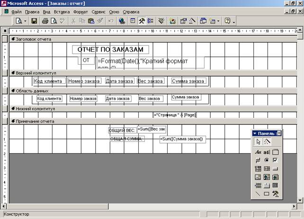Select the Option Button tool in toolbox
304x219 pixels.
[267, 160]
